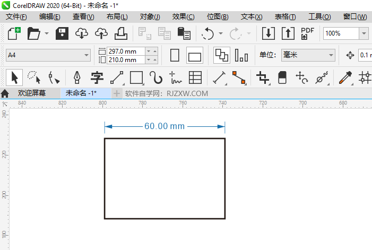Select the Text tool 字
Viewport: 372px width, 250px height.
[97, 77]
